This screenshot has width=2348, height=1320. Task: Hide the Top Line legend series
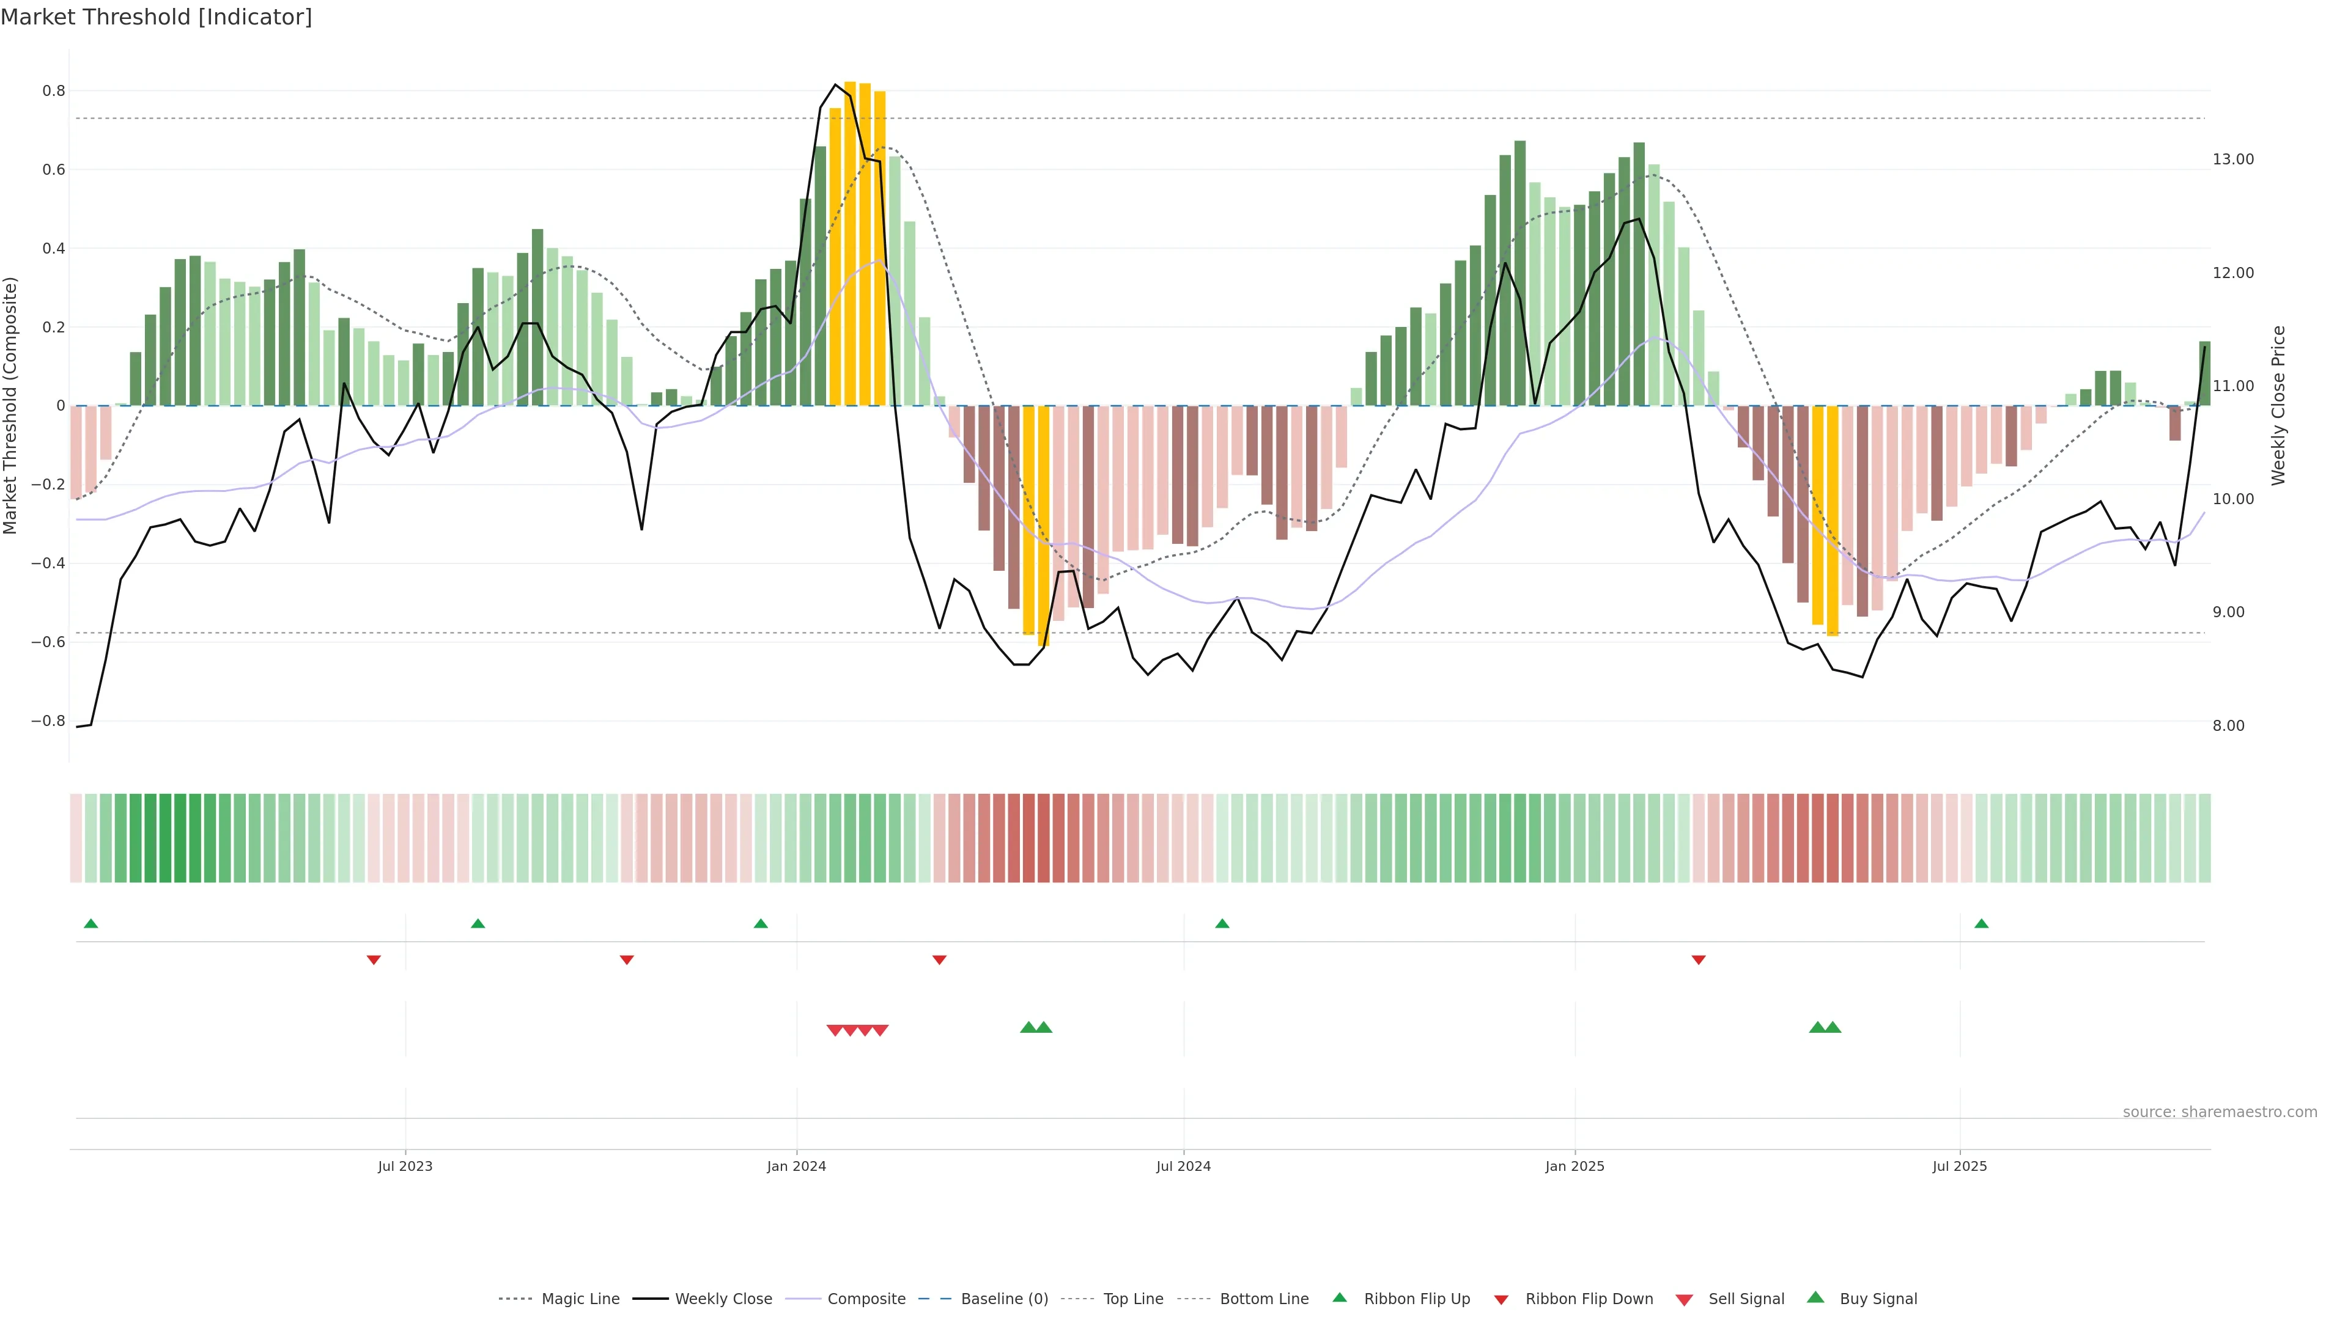(1133, 1299)
